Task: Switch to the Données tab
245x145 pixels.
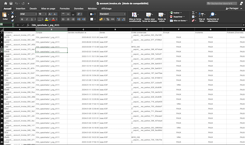Action: point(79,9)
